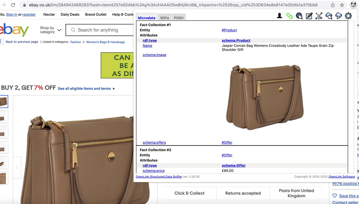Switch to the POSH tab
This screenshot has height=204, width=359.
pos(179,18)
